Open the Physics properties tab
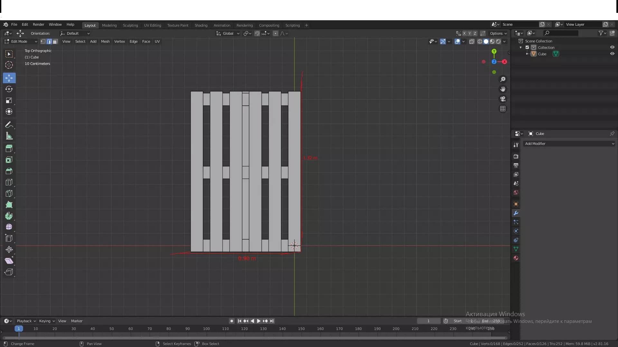The width and height of the screenshot is (618, 347). [516, 231]
